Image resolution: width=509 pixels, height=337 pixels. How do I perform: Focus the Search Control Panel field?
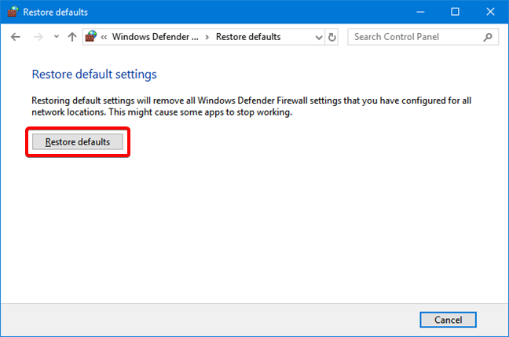tap(423, 37)
